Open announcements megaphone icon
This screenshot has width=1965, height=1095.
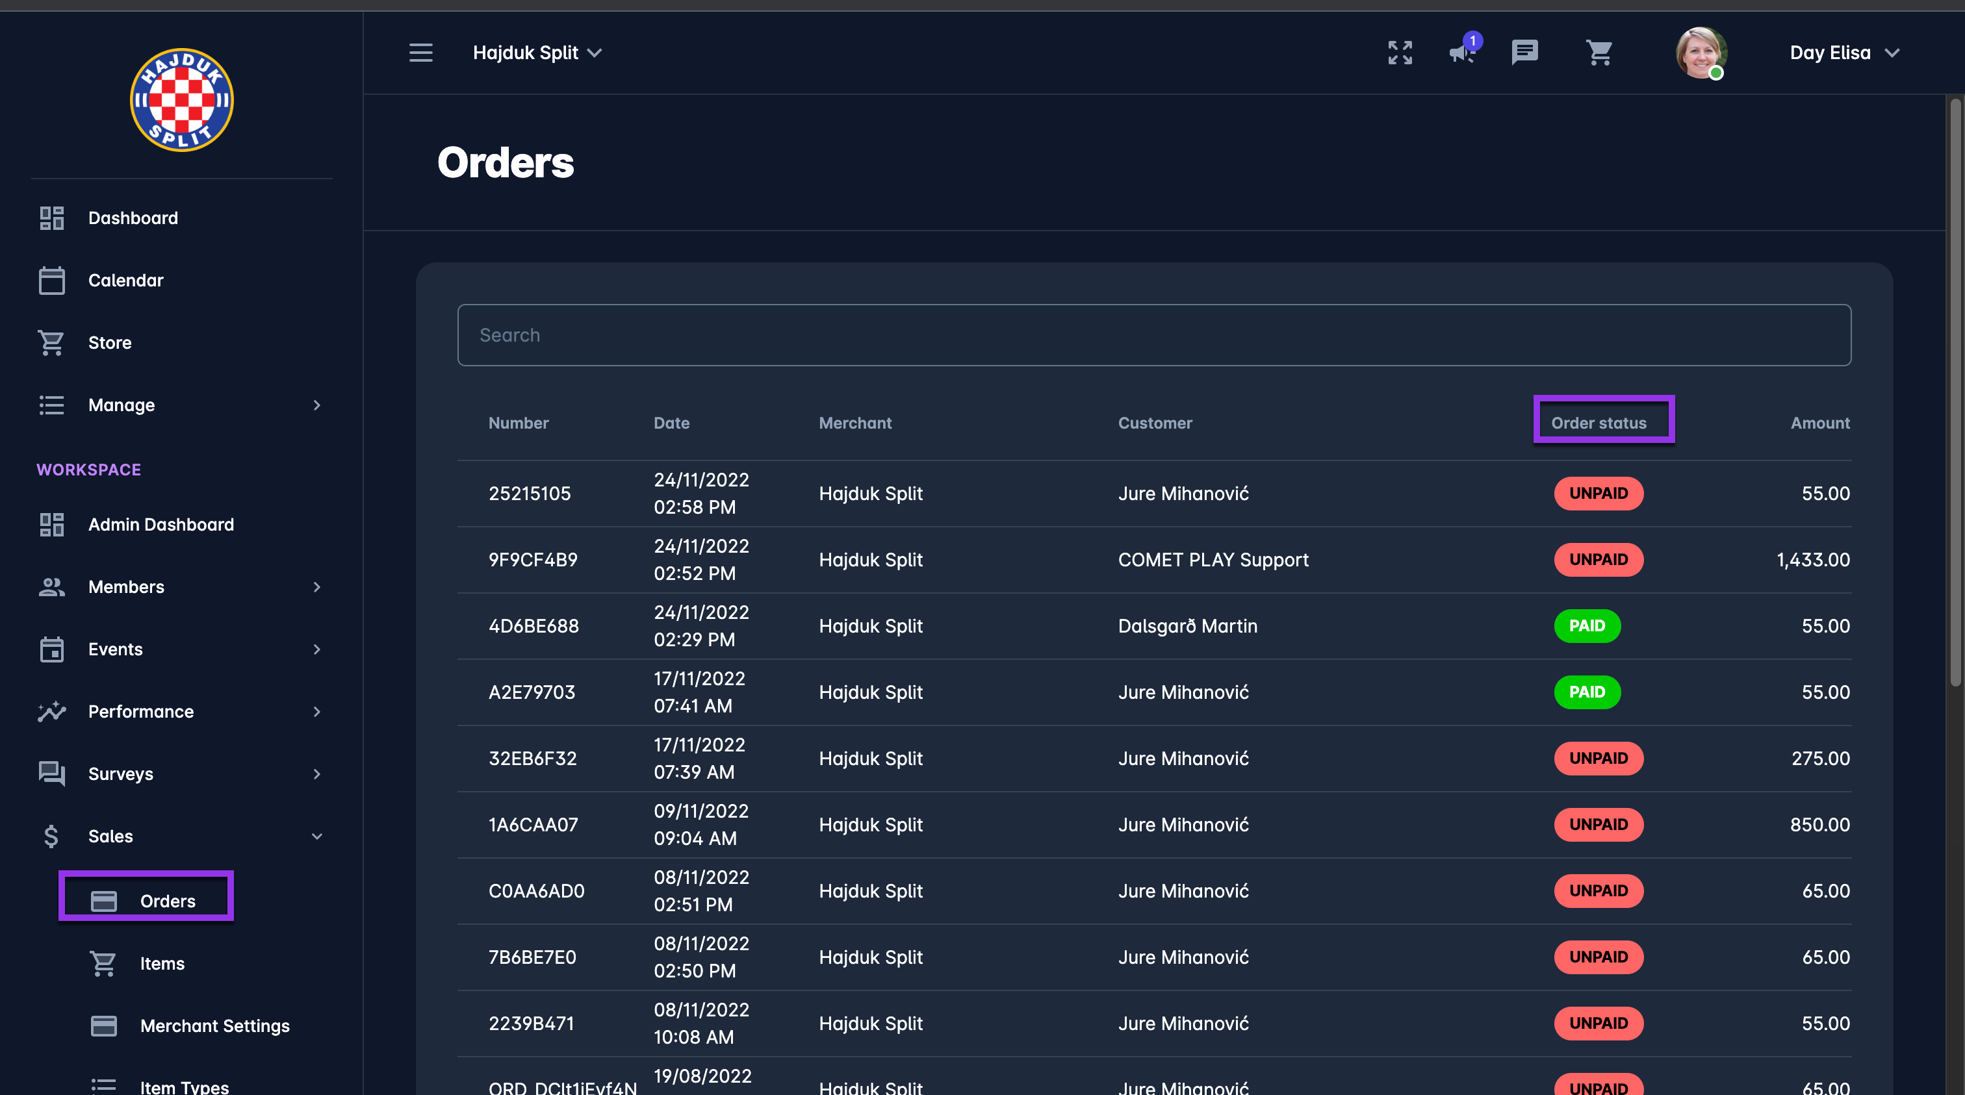1461,53
